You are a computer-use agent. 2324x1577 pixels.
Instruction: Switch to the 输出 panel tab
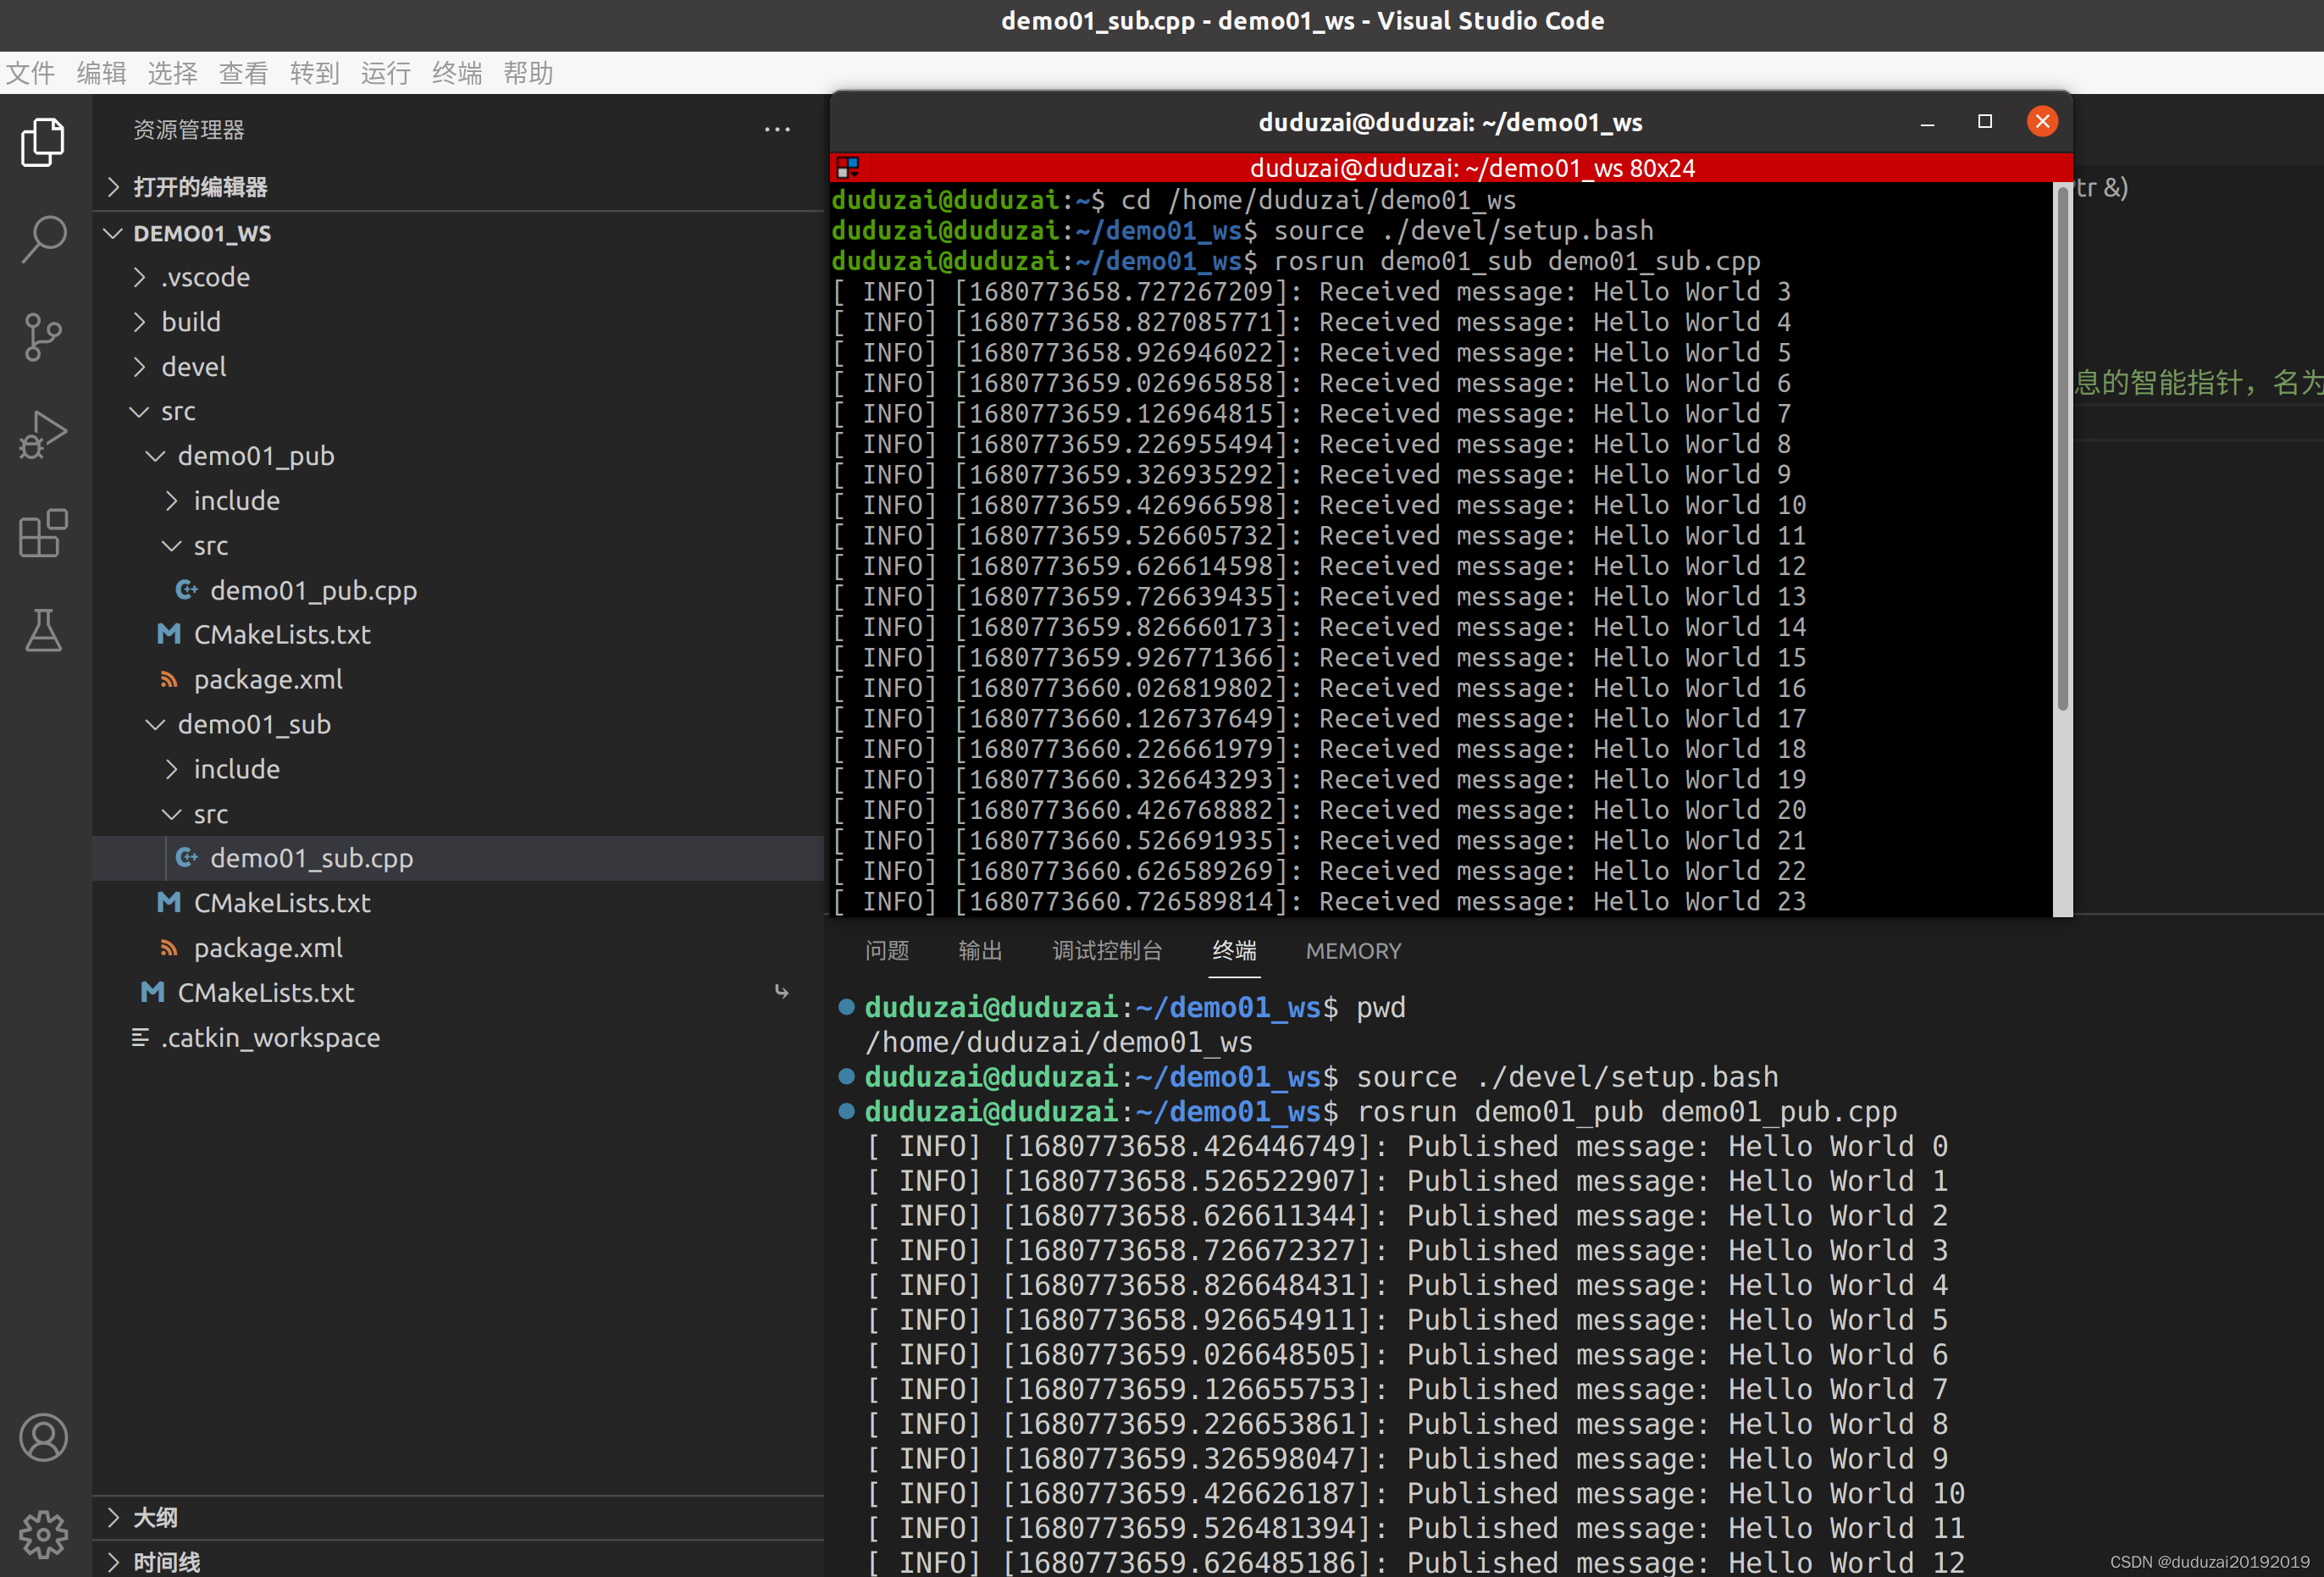[980, 951]
